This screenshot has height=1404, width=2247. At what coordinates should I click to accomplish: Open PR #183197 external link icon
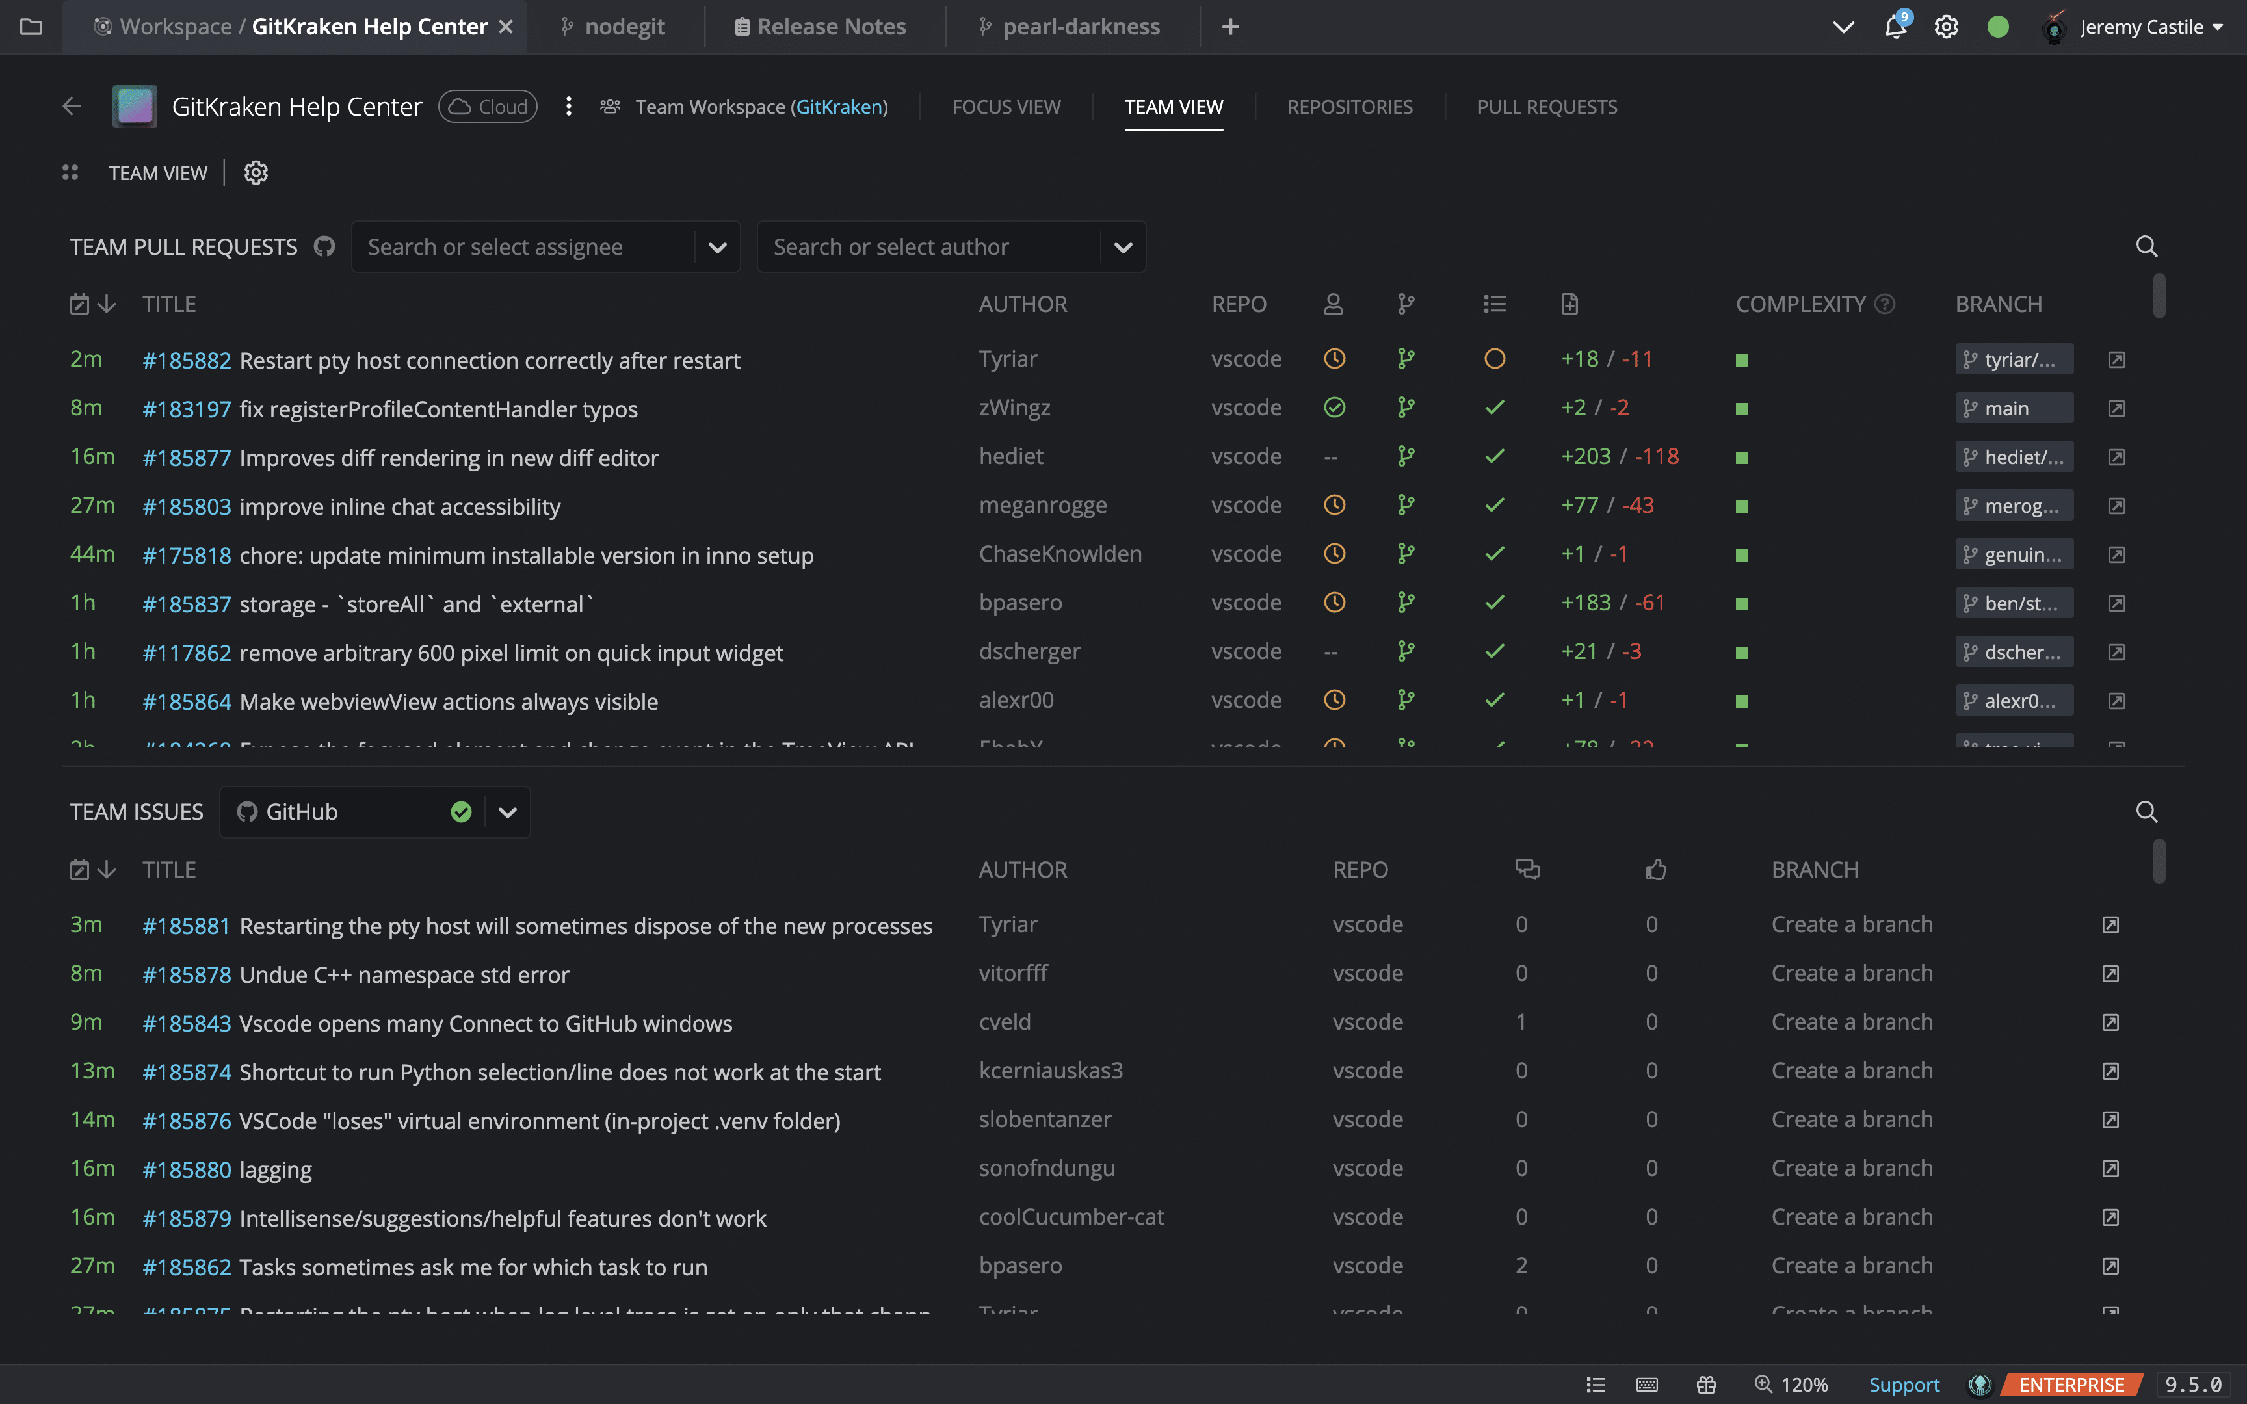[x=2116, y=409]
